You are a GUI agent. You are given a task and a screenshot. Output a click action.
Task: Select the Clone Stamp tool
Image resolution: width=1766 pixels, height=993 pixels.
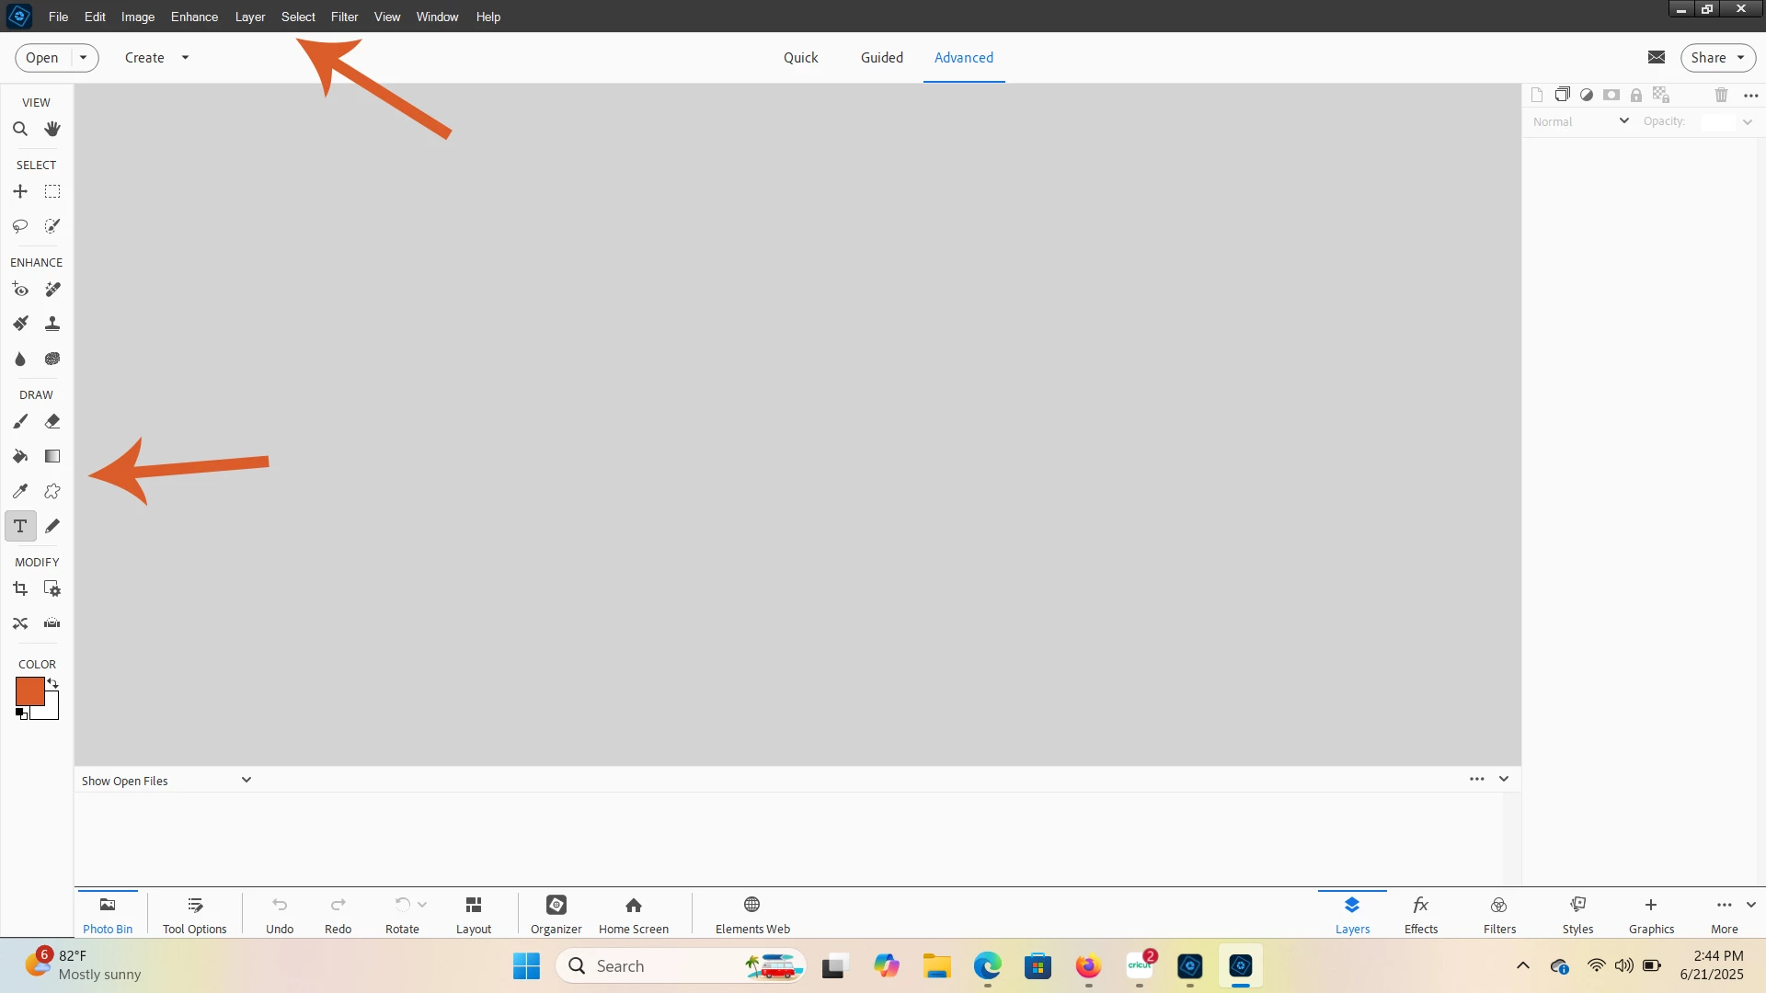[x=52, y=324]
